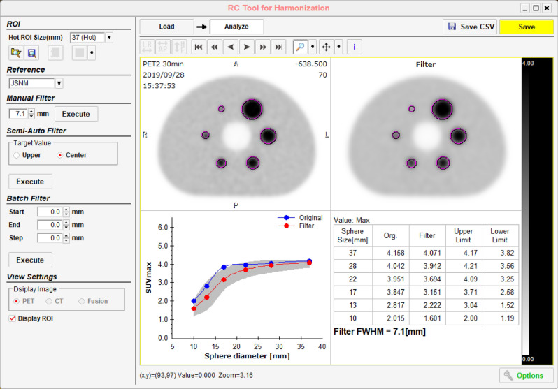Show image information with i icon
Screen dimensions: 558x389
click(354, 47)
